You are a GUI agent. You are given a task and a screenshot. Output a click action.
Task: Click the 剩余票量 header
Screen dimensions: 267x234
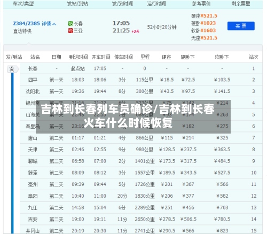pos(241,3)
